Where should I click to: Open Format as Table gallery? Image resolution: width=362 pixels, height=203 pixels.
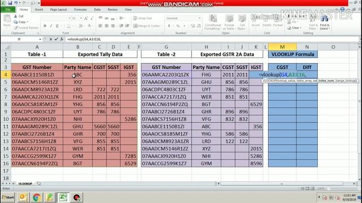click(x=229, y=22)
